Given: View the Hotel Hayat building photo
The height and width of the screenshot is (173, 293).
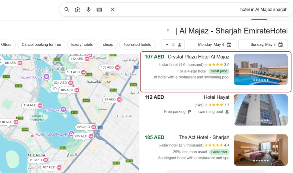Looking at the screenshot, I should click(x=261, y=110).
